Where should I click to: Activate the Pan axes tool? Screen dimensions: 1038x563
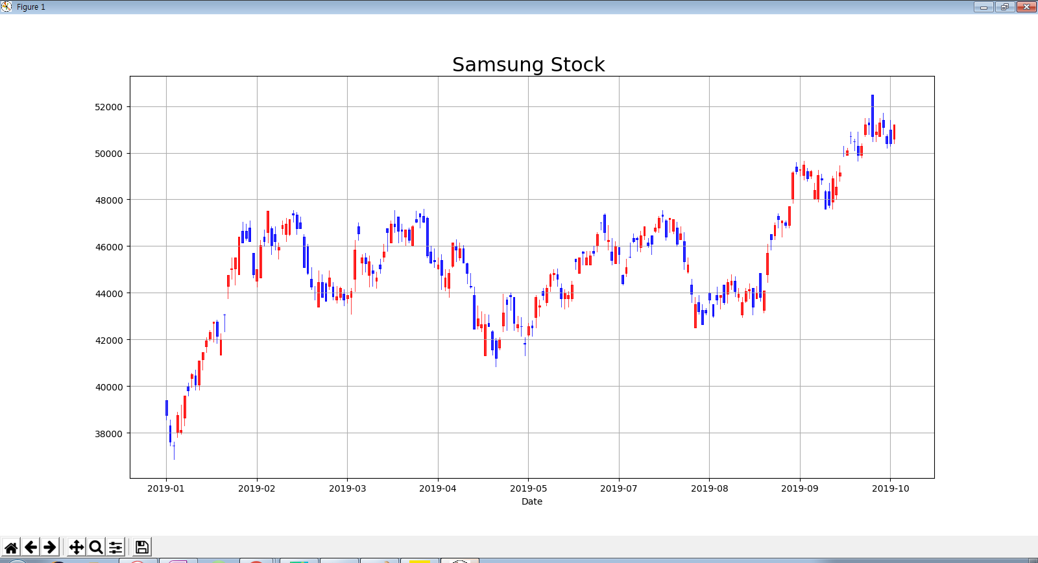pyautogui.click(x=77, y=547)
